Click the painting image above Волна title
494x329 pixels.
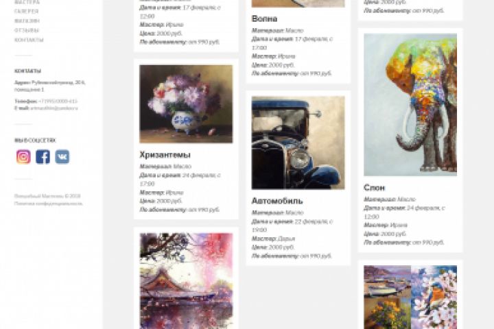click(298, 3)
